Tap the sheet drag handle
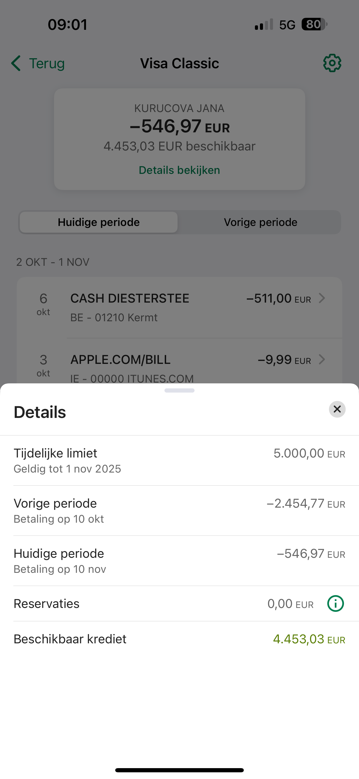 point(179,390)
